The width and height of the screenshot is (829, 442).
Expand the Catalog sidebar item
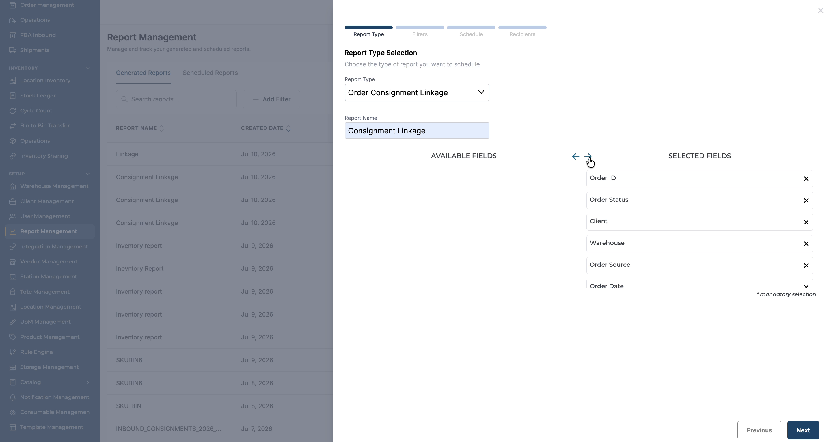[88, 382]
